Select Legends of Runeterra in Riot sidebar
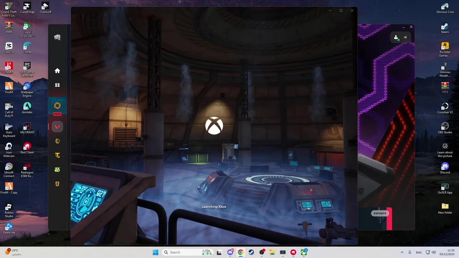459x258 pixels. tap(57, 184)
